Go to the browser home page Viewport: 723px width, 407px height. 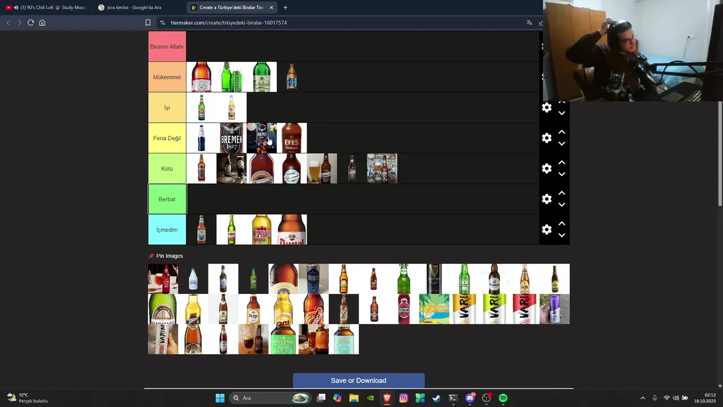42,23
